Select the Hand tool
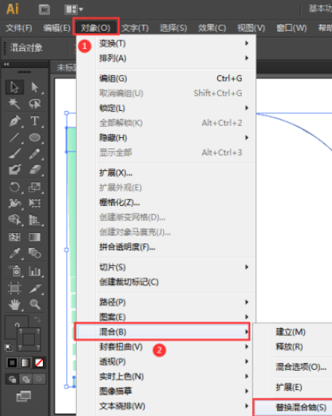The height and width of the screenshot is (416, 332). pos(14,304)
